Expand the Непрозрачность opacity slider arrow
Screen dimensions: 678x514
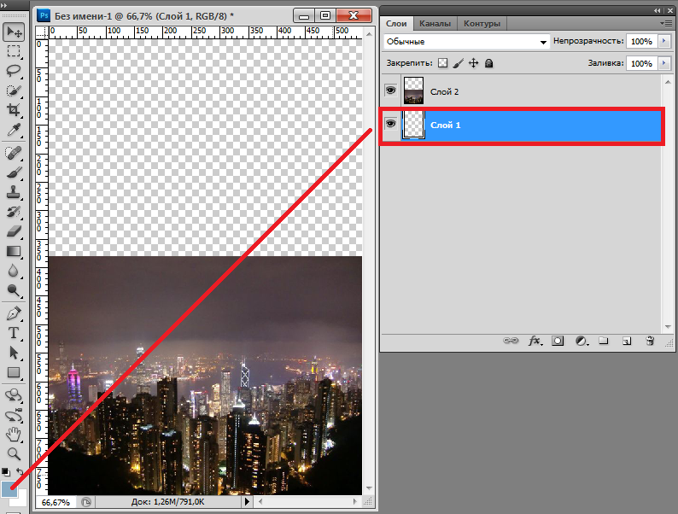coord(663,42)
